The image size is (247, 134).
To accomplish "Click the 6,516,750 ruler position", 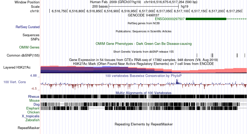I will (59, 11).
